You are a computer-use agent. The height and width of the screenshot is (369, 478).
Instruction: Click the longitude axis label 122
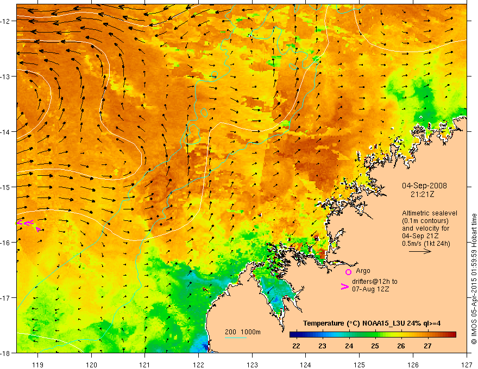[x=198, y=365]
